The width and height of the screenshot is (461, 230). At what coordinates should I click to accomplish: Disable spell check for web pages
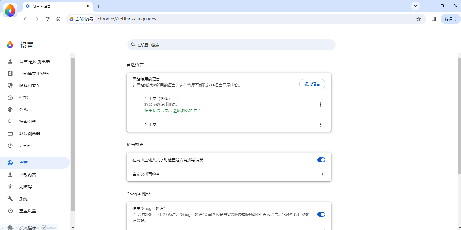click(x=321, y=159)
